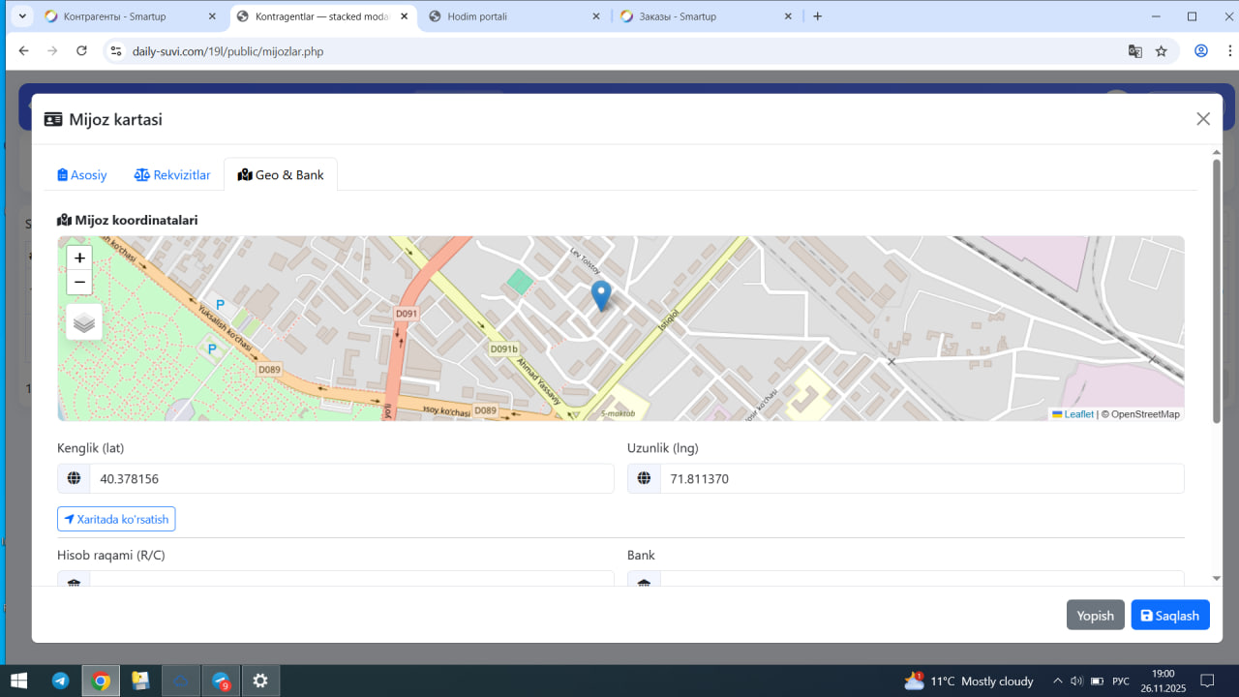Select the Geo & Bank tab
Image resolution: width=1239 pixels, height=697 pixels.
pos(281,175)
